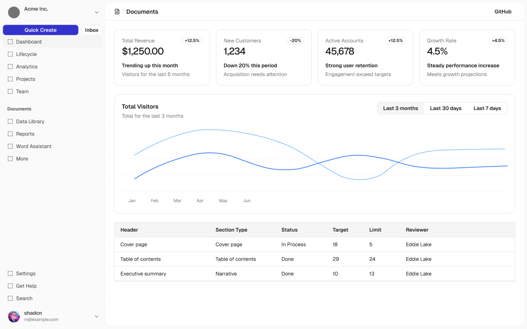
Task: Click Eddie Lake in the Cover page row
Action: tap(419, 244)
